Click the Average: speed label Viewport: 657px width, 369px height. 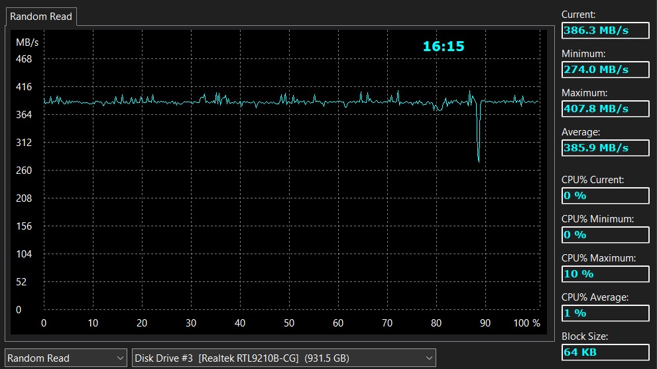click(581, 132)
